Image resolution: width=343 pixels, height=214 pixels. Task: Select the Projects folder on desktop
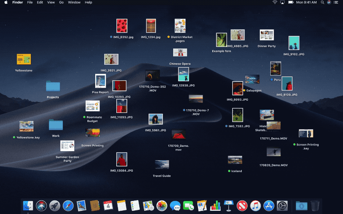pyautogui.click(x=53, y=86)
